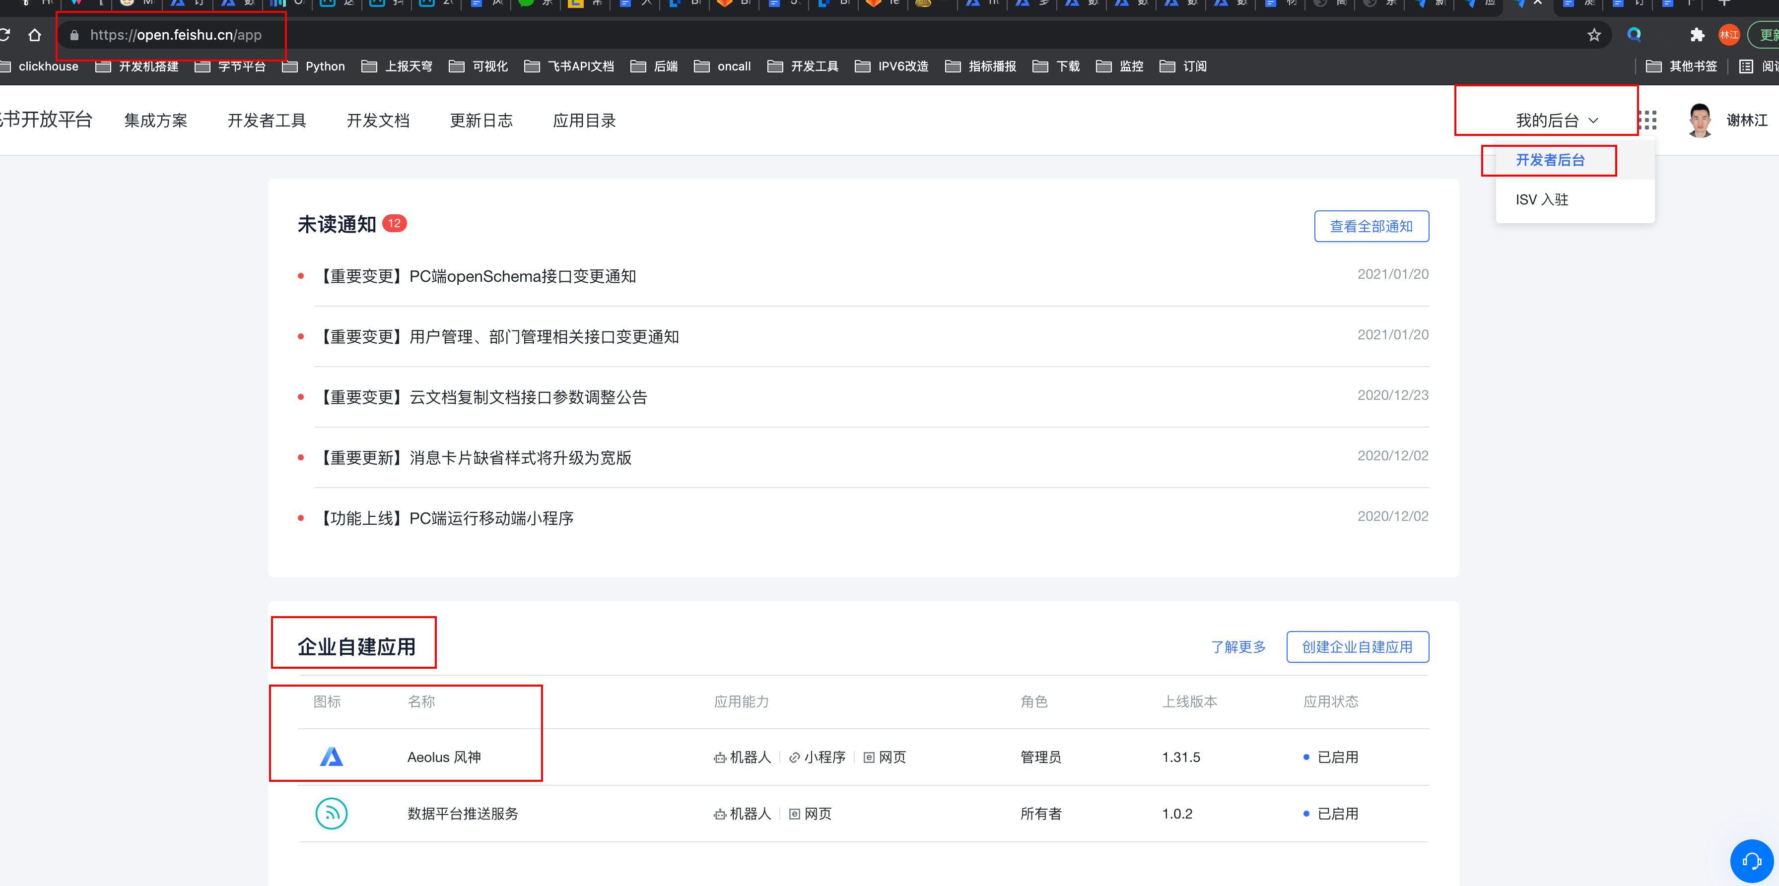1779x886 pixels.
Task: Click the address bar URL open.feishu.cn/app
Action: point(176,35)
